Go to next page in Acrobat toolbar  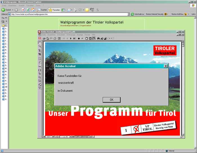(x=71, y=39)
